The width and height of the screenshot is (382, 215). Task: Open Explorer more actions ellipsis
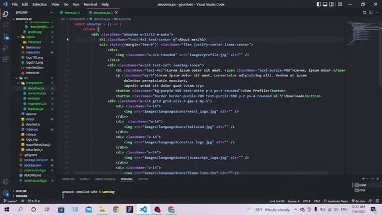click(x=51, y=13)
